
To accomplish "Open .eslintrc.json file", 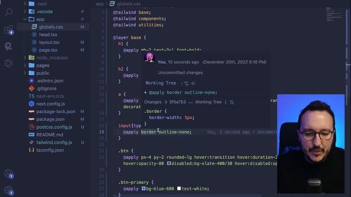I will [x=50, y=81].
